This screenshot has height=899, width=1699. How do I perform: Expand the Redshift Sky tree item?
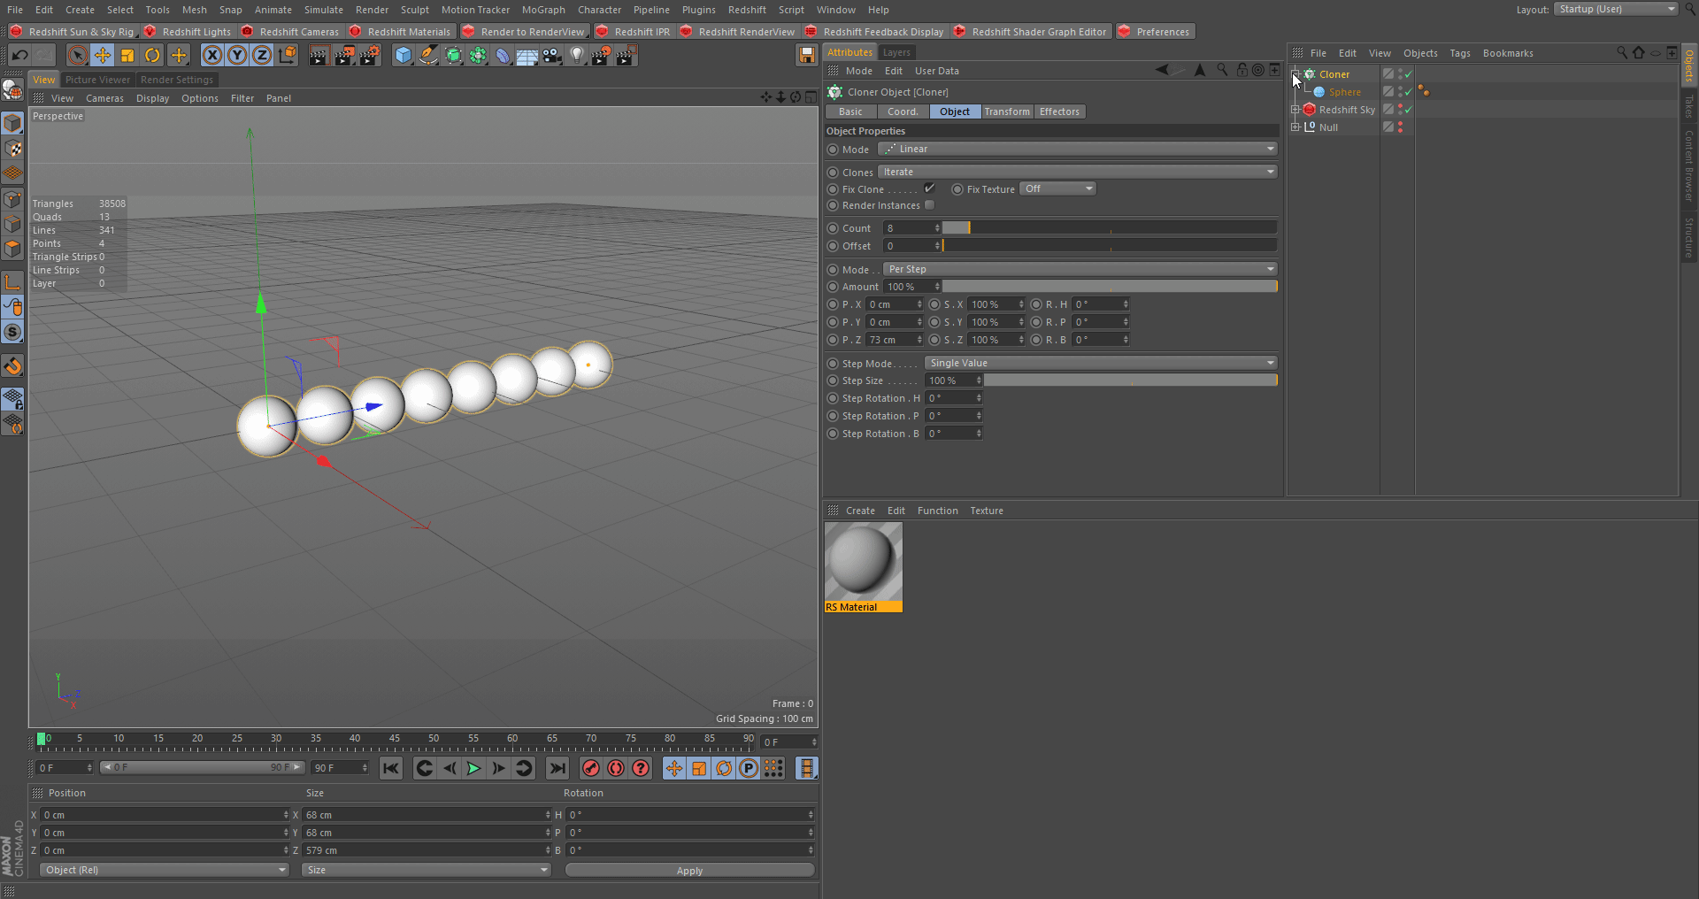[1295, 110]
